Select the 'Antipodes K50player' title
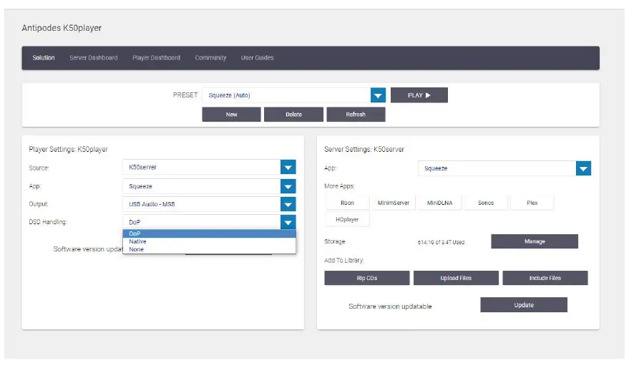The image size is (634, 366). (62, 28)
